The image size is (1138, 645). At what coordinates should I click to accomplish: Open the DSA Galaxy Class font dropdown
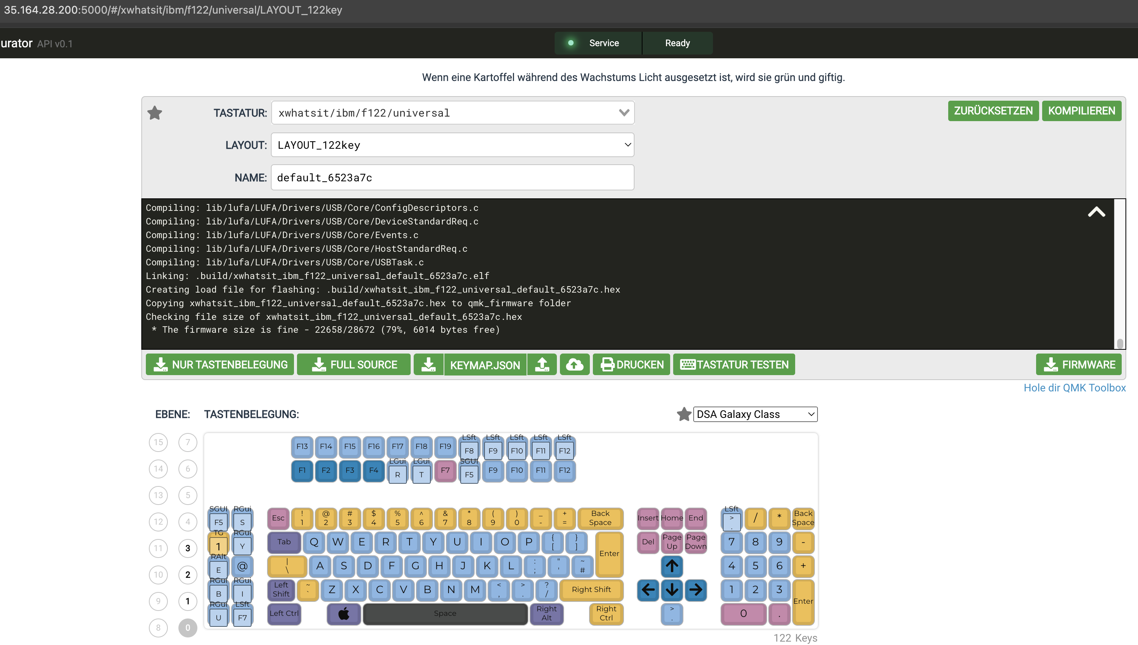[x=753, y=414]
